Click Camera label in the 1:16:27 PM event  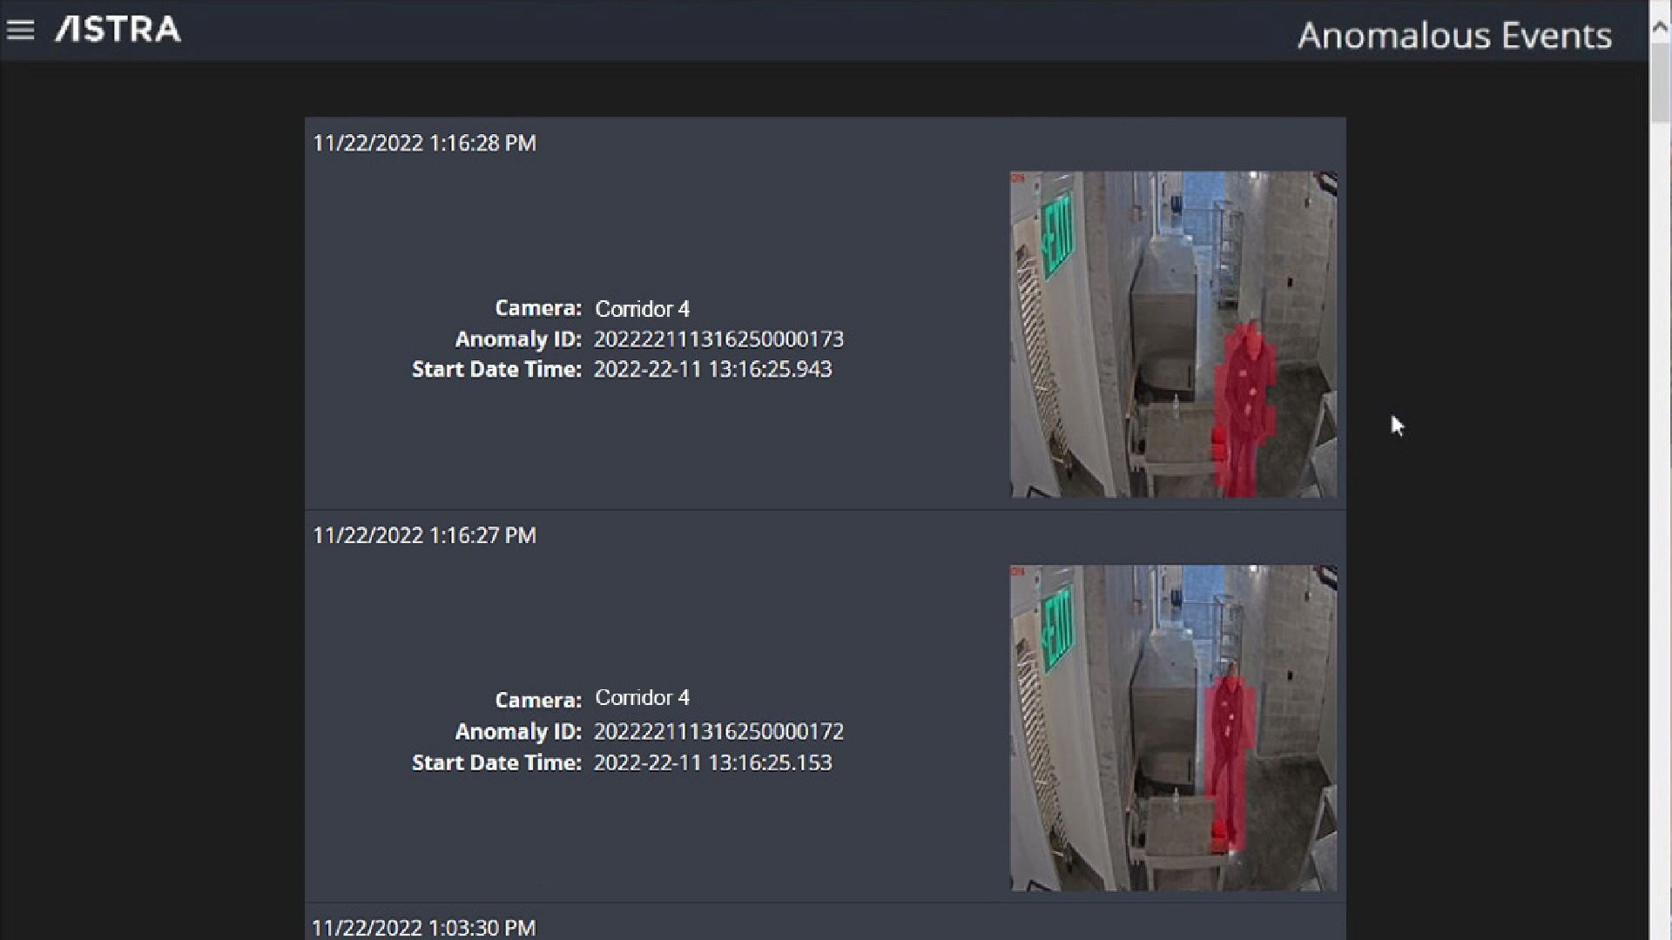click(x=538, y=700)
